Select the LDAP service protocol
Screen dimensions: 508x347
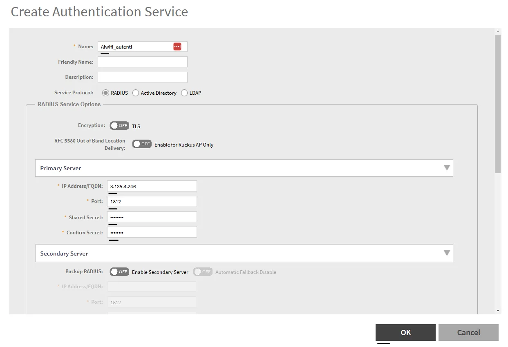184,93
